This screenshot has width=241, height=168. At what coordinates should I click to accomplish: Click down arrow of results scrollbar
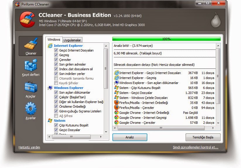pyautogui.click(x=218, y=123)
